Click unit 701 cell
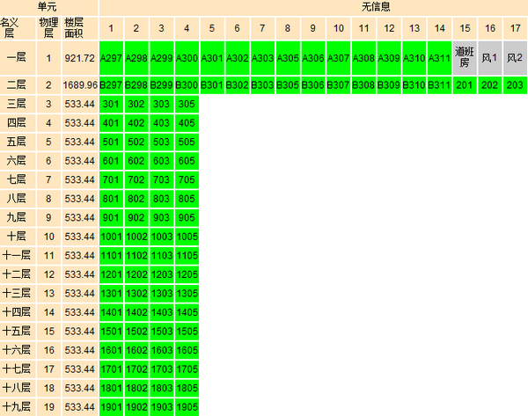This screenshot has width=528, height=416. coord(111,179)
